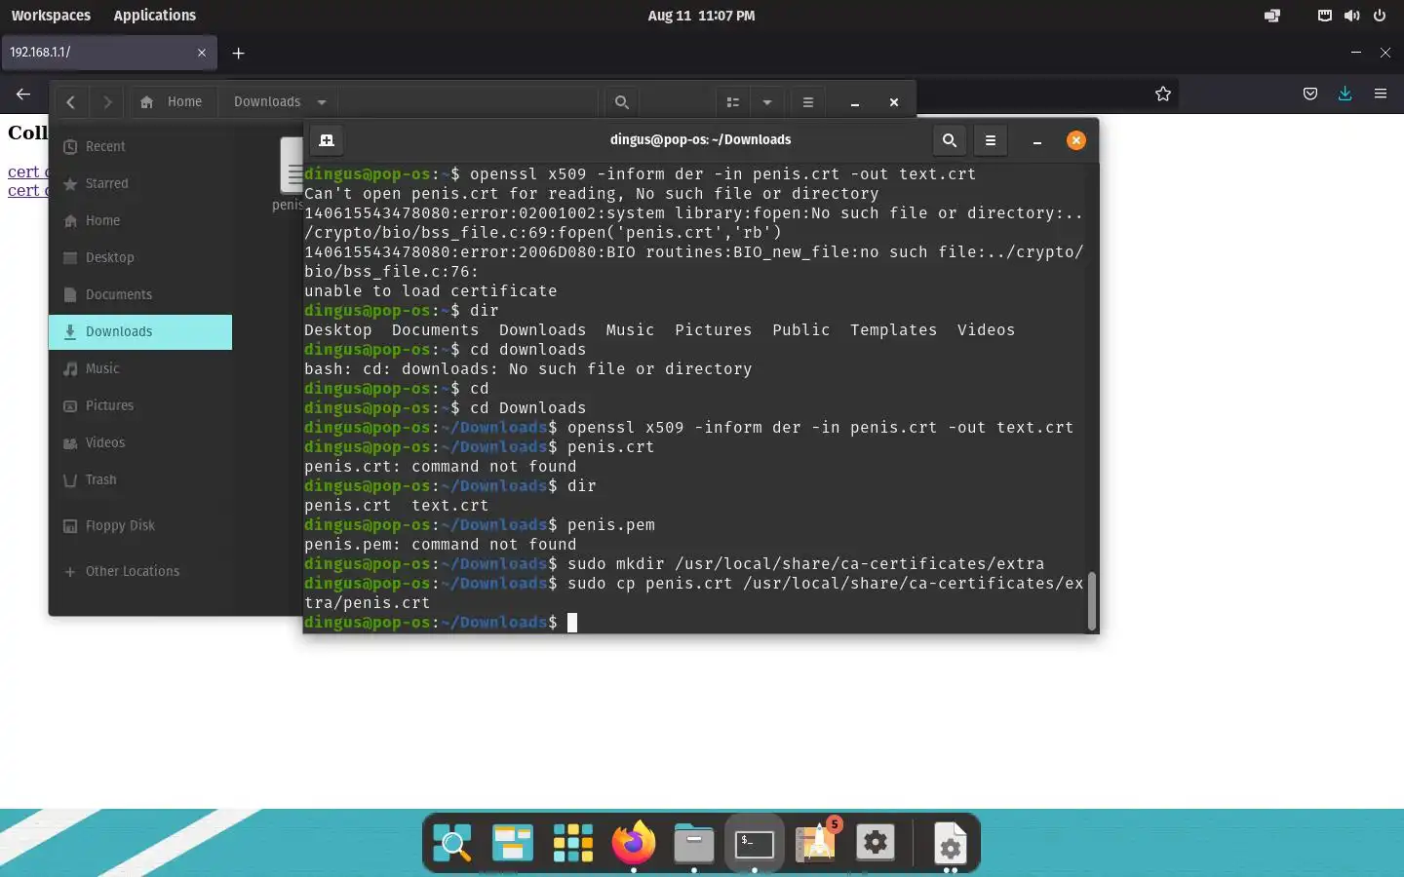Select Starred in the sidebar

click(x=140, y=183)
